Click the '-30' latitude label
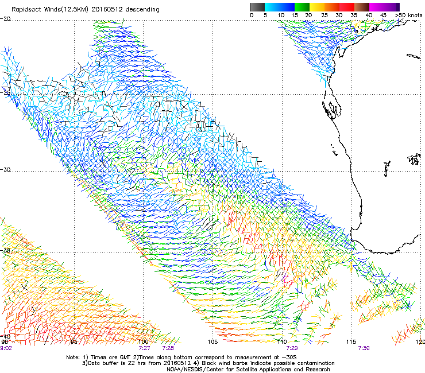Viewport: 425px width, 373px height. click(5, 169)
